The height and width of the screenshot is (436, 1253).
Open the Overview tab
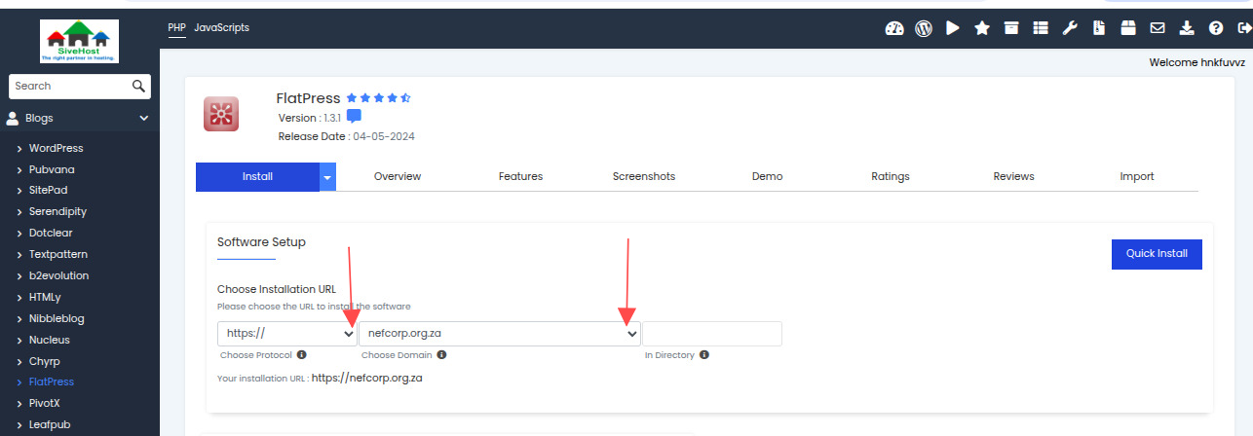(398, 177)
